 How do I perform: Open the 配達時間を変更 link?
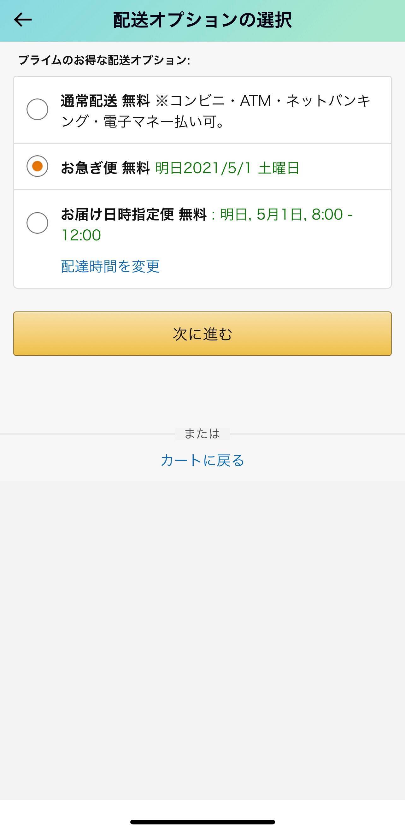click(110, 267)
